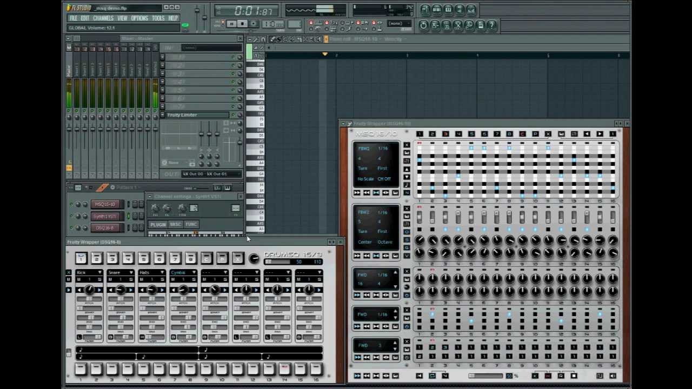Viewport: 692px width, 389px height.
Task: Click the V icon beside MSQ second row
Action: [407, 256]
